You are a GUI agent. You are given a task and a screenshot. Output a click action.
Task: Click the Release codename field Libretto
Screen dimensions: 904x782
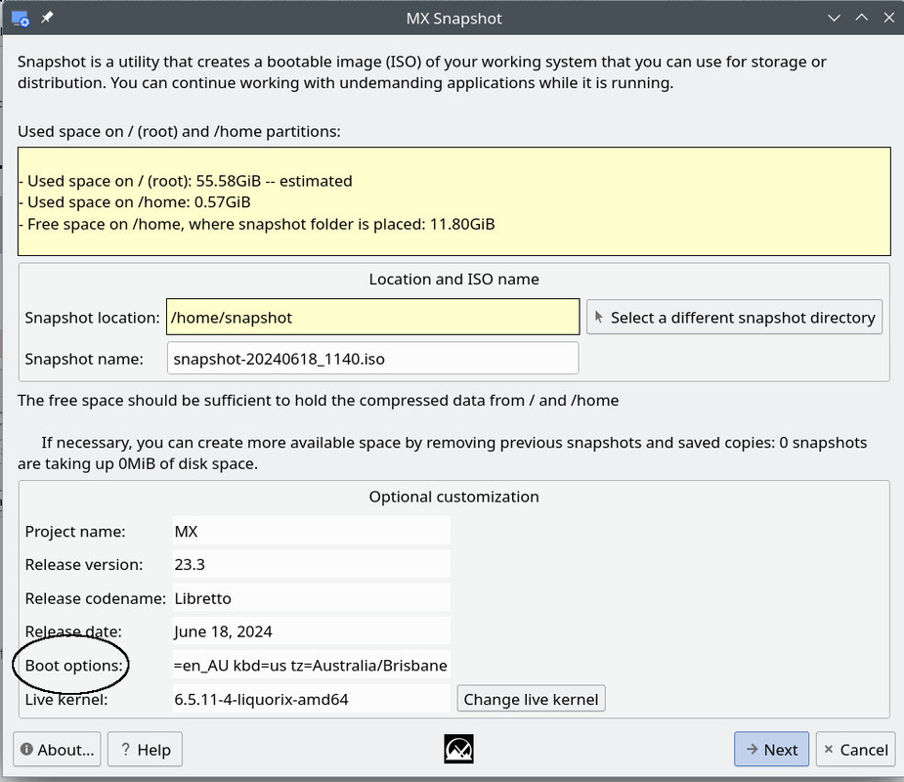click(x=311, y=597)
